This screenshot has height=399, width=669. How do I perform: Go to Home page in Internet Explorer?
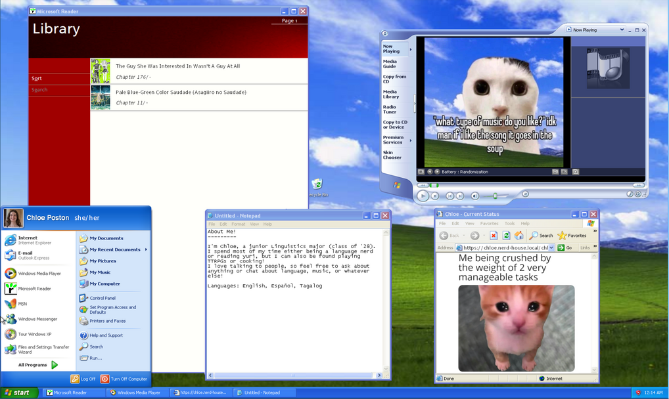519,236
